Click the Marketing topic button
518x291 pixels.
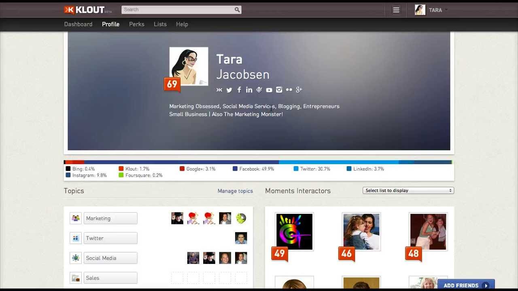[x=110, y=218]
